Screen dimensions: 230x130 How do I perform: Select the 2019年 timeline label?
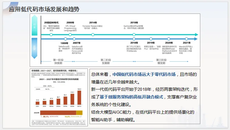coord(151,43)
